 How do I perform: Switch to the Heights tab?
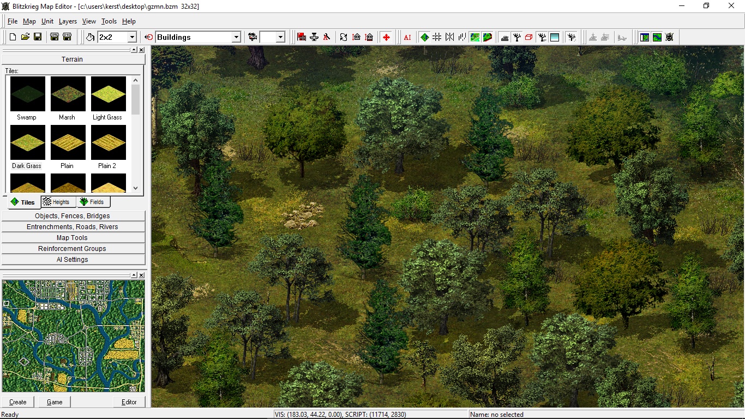pyautogui.click(x=57, y=202)
